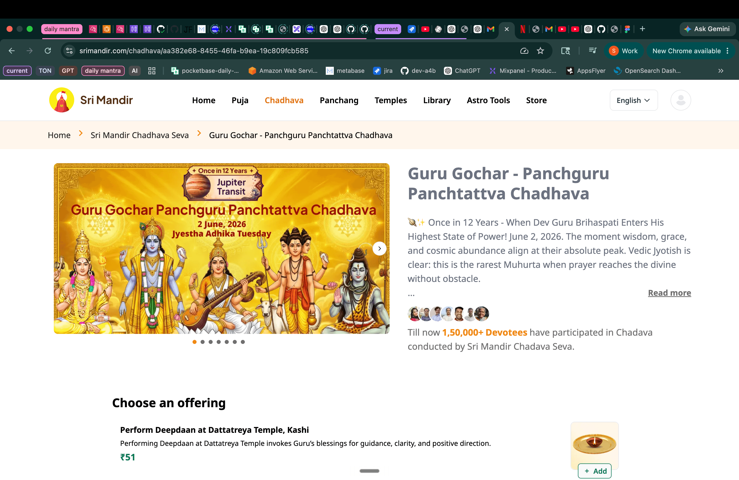Open Chrome's three-dot menu
Image resolution: width=739 pixels, height=480 pixels.
click(x=727, y=50)
